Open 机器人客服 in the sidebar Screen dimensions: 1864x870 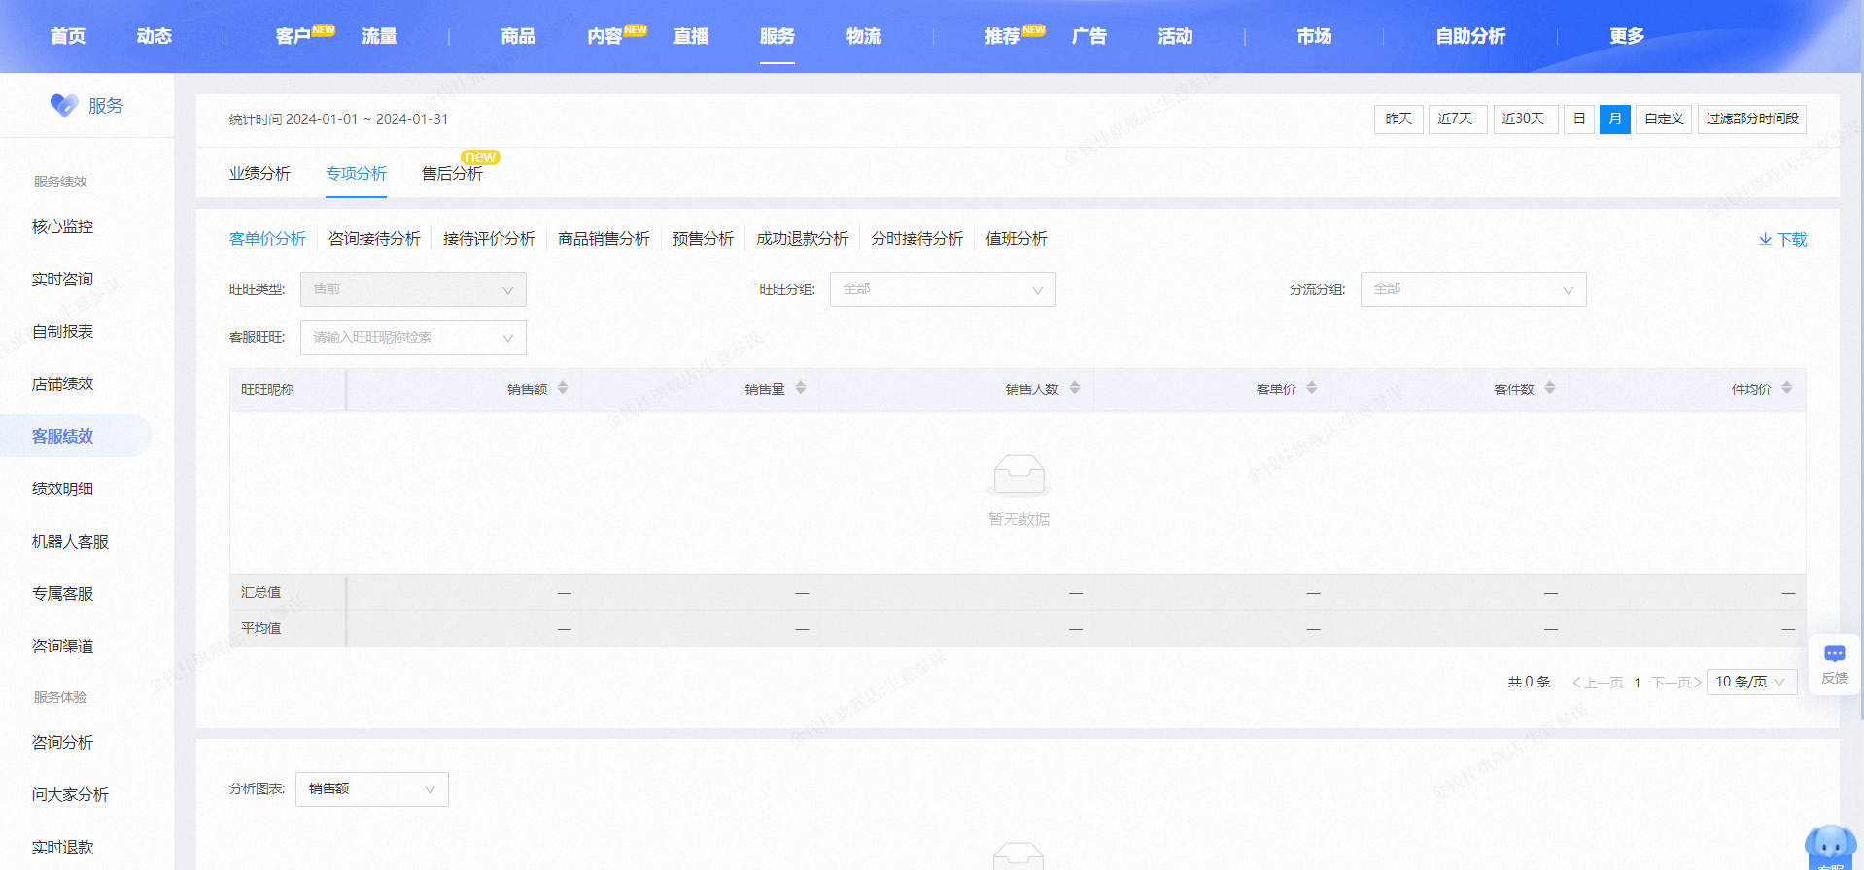(70, 542)
